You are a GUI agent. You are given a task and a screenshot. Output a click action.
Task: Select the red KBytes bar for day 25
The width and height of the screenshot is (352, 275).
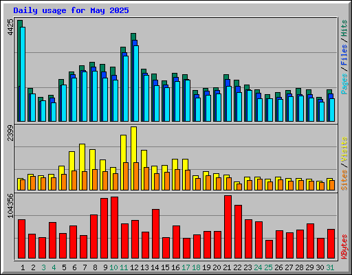tap(269, 250)
